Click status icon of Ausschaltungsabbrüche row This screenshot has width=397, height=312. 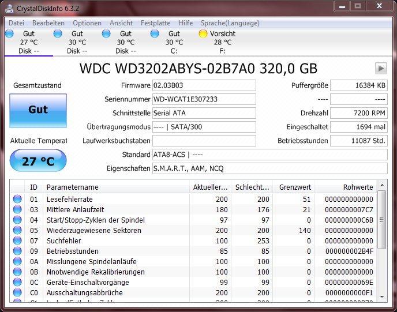pos(17,292)
